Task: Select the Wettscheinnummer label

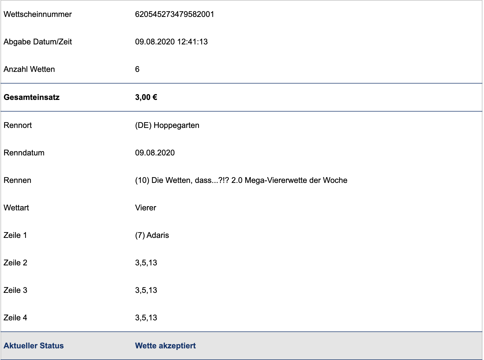Action: tap(38, 14)
